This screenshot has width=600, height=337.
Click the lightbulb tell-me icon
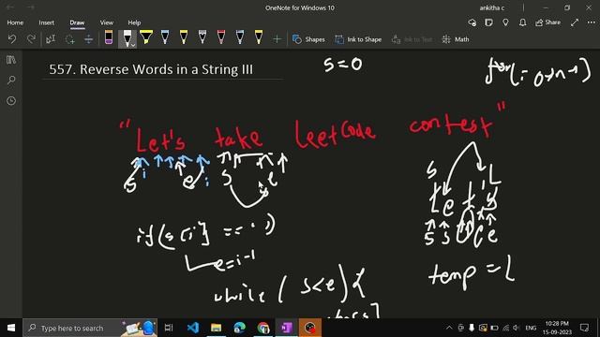tap(505, 22)
